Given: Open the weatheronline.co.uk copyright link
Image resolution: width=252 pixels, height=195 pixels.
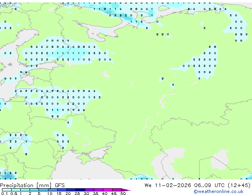Looking at the screenshot, I should pyautogui.click(x=219, y=191).
